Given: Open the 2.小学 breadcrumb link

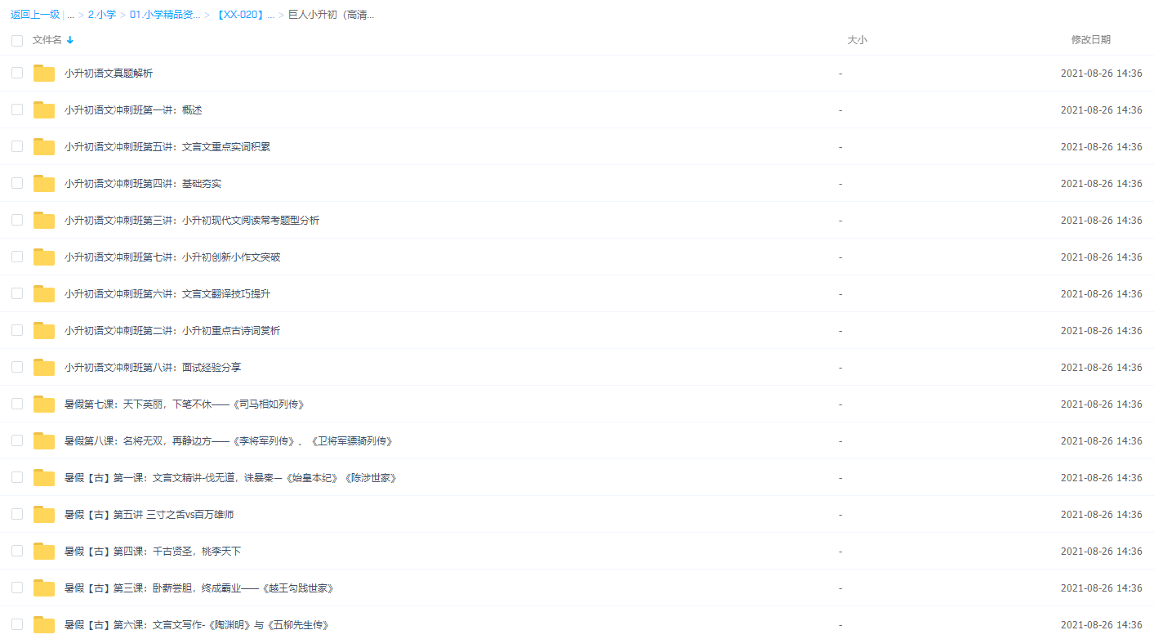Looking at the screenshot, I should (x=102, y=14).
